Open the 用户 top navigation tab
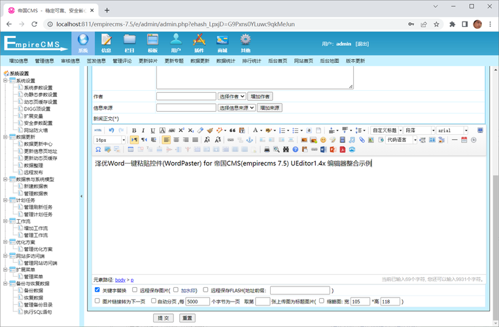Screen dimensions: 499x327 pos(176,44)
